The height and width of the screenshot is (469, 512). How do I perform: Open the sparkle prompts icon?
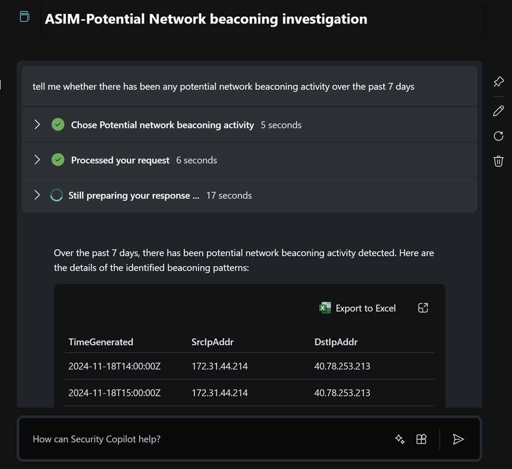pos(400,439)
